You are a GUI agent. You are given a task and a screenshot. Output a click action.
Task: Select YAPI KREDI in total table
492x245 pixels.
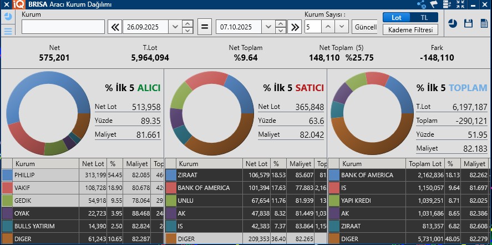tap(409, 201)
